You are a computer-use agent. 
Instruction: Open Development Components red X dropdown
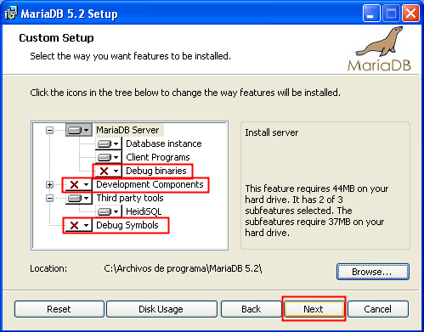click(79, 184)
